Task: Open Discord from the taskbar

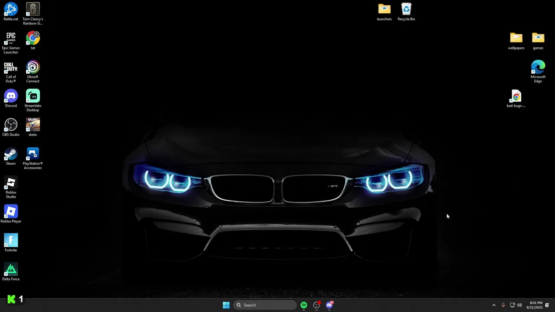Action: [x=330, y=305]
